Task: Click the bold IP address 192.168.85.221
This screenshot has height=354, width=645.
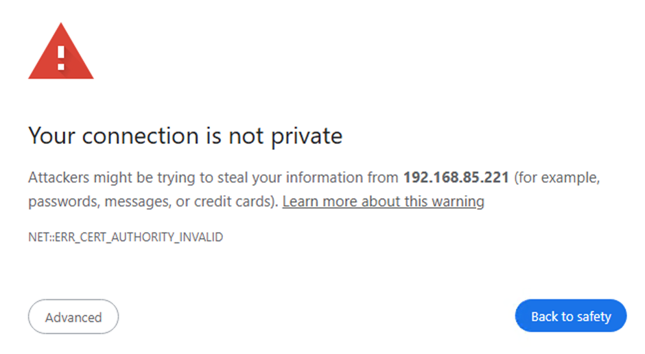Action: tap(456, 178)
